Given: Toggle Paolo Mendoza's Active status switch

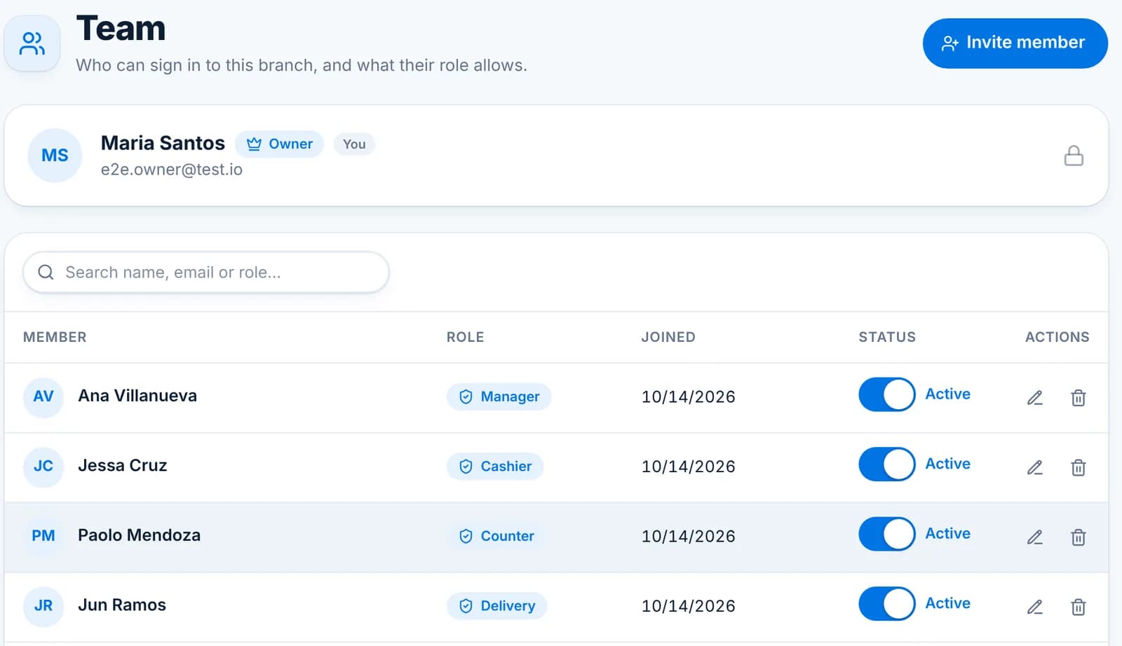Looking at the screenshot, I should point(887,534).
